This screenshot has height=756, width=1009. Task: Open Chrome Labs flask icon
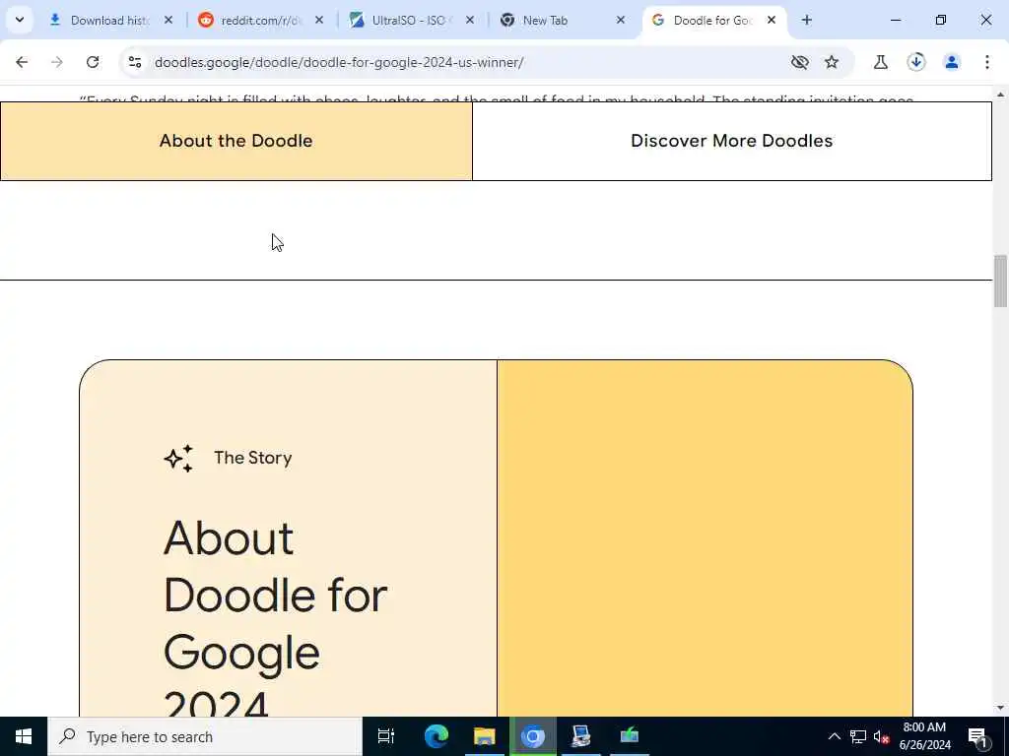pyautogui.click(x=880, y=62)
